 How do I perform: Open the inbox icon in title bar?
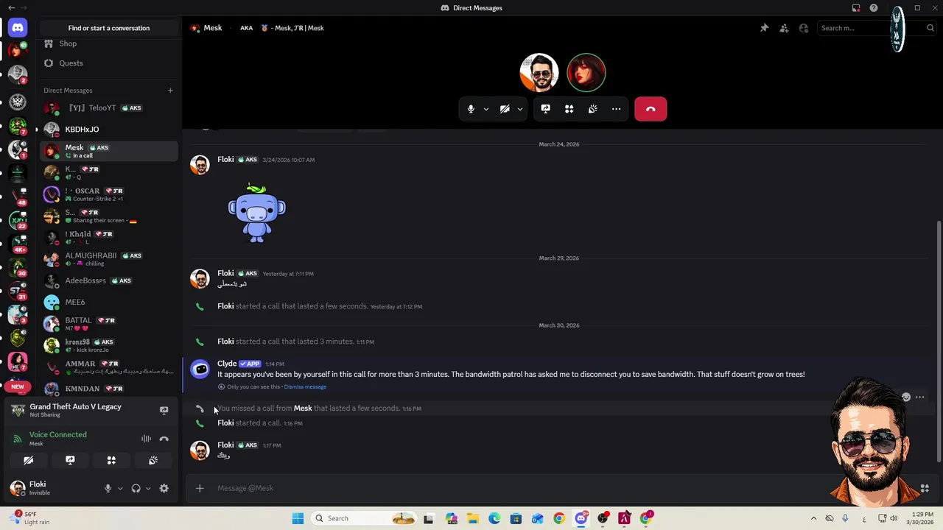(856, 8)
